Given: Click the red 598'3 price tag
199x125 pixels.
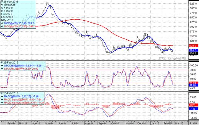Looking at the screenshot, I should [x=194, y=46].
